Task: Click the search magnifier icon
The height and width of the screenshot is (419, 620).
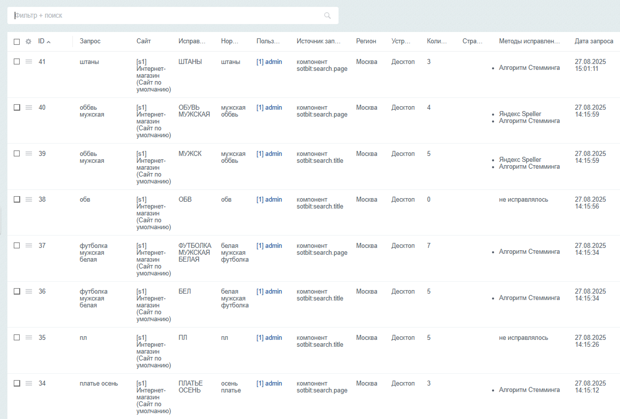Action: pyautogui.click(x=327, y=16)
